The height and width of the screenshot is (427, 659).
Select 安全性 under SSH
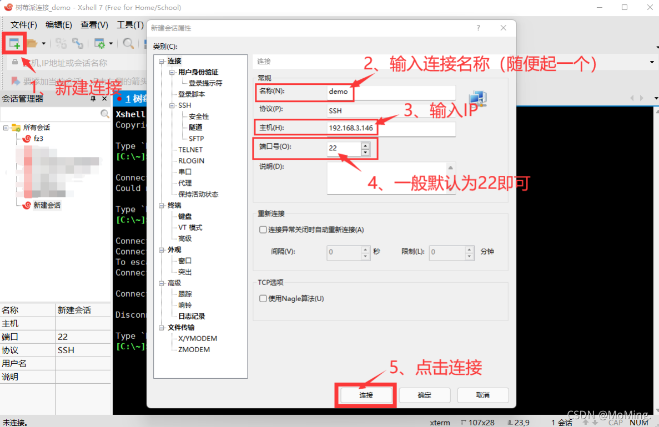coord(199,116)
